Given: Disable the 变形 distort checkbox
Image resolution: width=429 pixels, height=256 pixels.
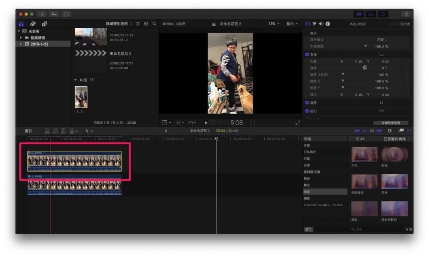Looking at the screenshot, I should [x=307, y=111].
